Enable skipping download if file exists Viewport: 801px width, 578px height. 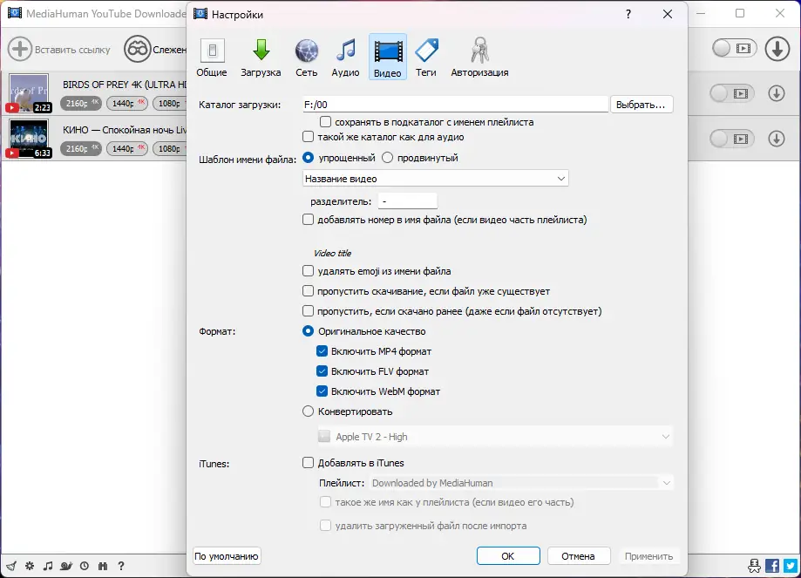[308, 291]
